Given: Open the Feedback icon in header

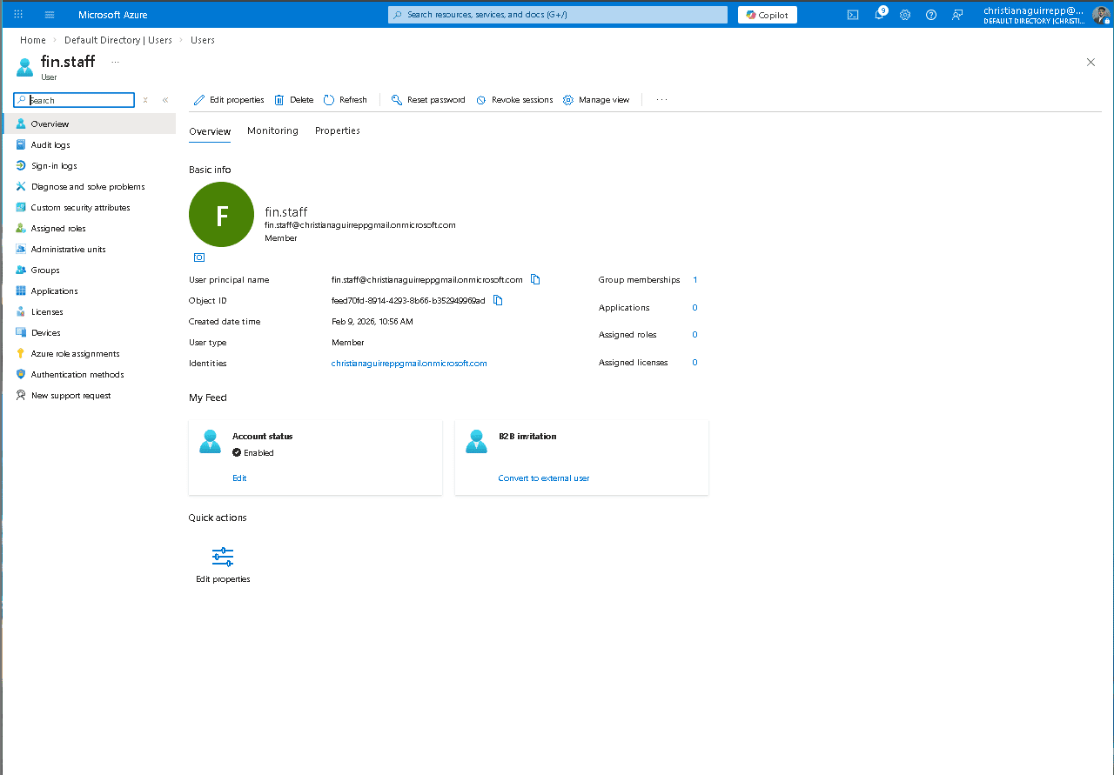Looking at the screenshot, I should tap(957, 15).
